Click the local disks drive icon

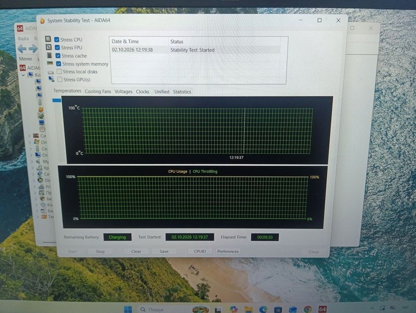(x=51, y=72)
